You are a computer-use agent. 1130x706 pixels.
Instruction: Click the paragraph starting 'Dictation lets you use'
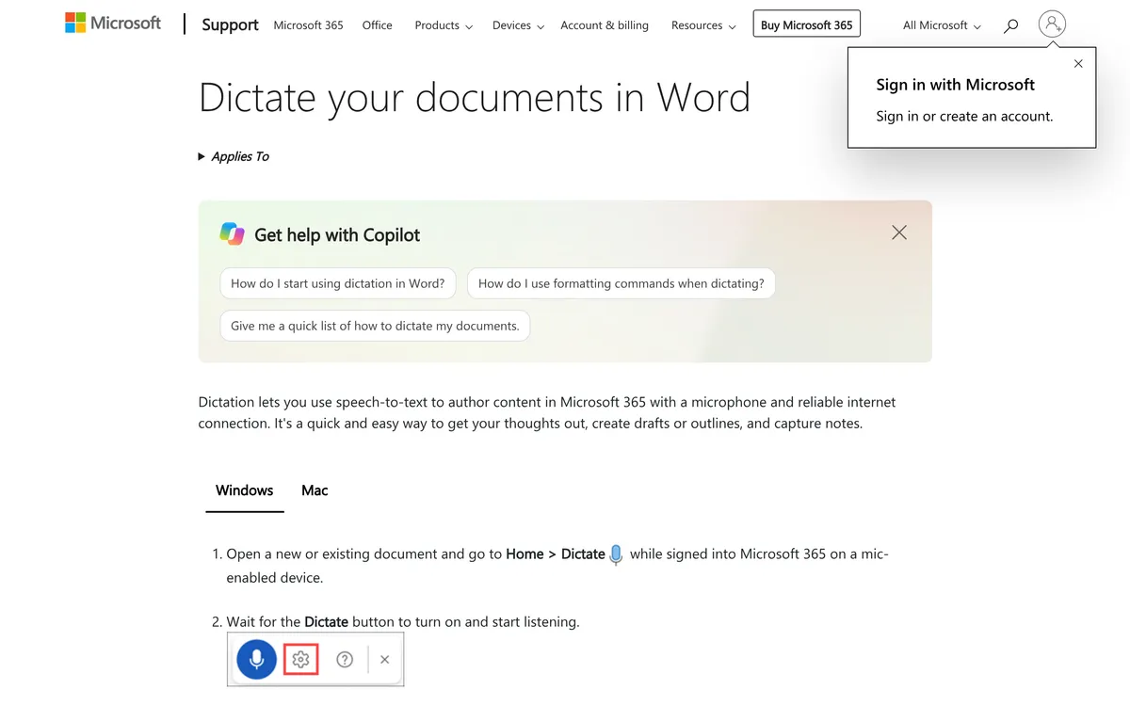pos(547,412)
